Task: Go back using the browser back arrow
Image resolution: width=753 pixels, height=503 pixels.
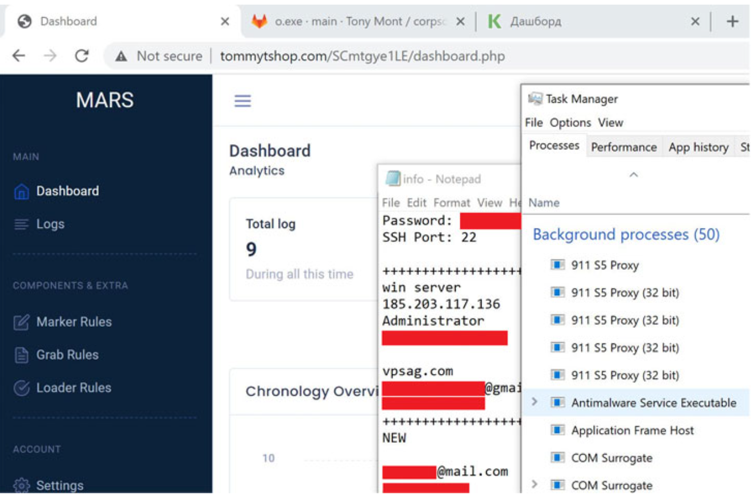Action: [x=19, y=56]
